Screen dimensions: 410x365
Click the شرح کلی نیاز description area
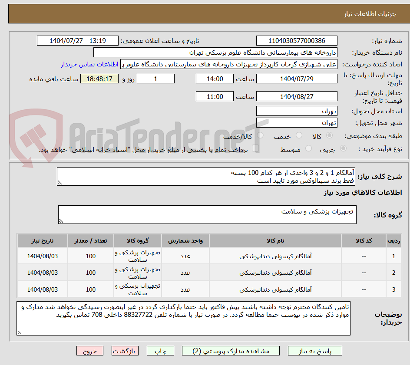207,178
